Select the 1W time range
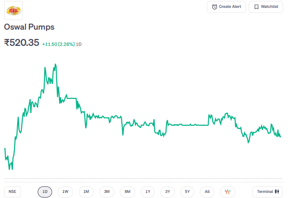 point(66,192)
